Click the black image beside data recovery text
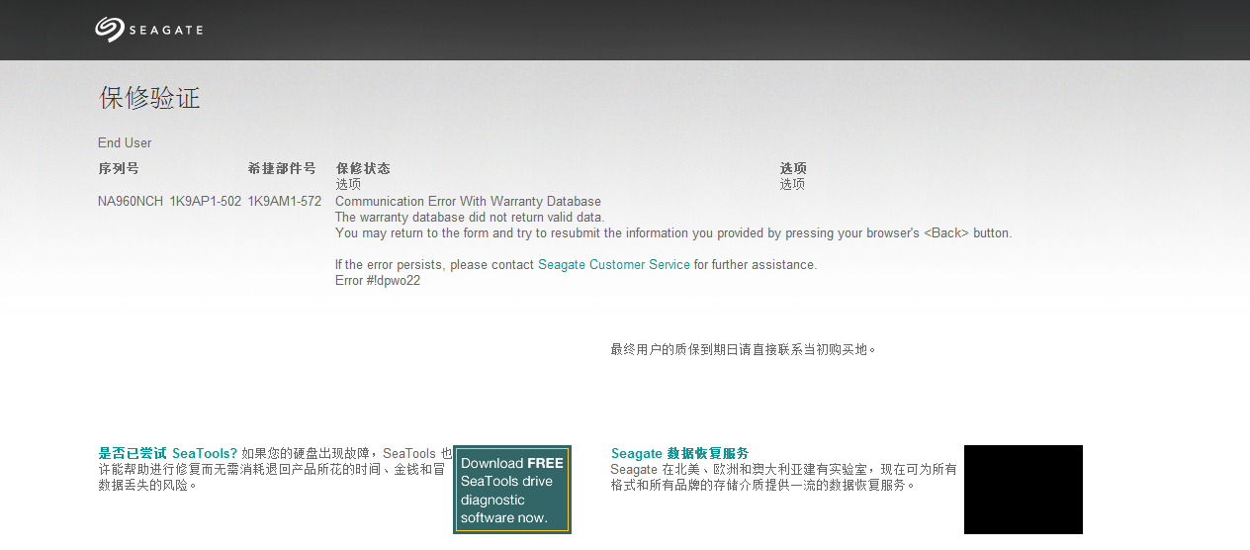This screenshot has width=1250, height=550. (x=1023, y=490)
